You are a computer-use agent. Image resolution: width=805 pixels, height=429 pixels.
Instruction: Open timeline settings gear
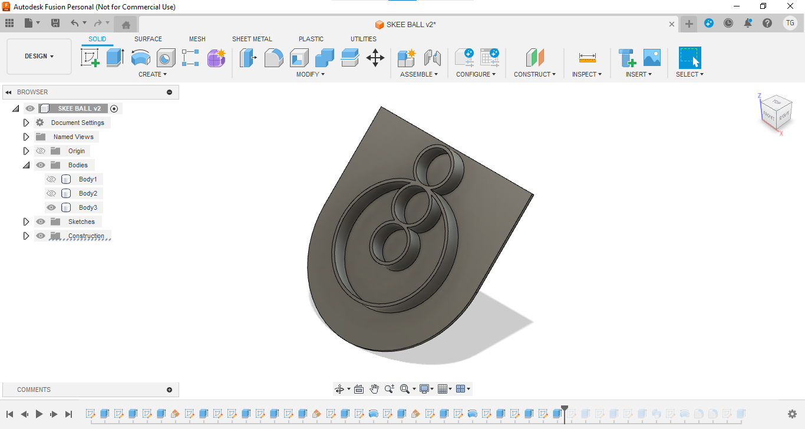[x=792, y=414]
